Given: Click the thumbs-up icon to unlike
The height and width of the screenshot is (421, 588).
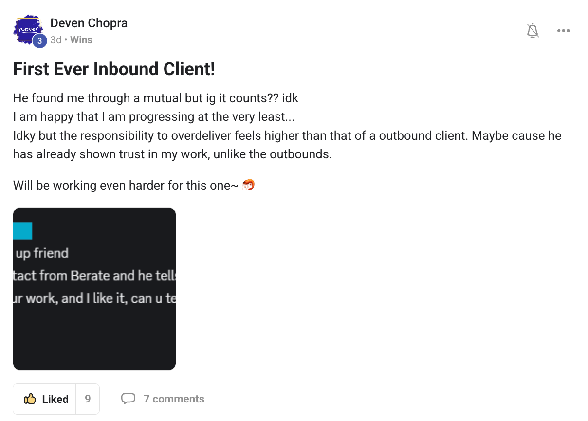Looking at the screenshot, I should pyautogui.click(x=30, y=399).
